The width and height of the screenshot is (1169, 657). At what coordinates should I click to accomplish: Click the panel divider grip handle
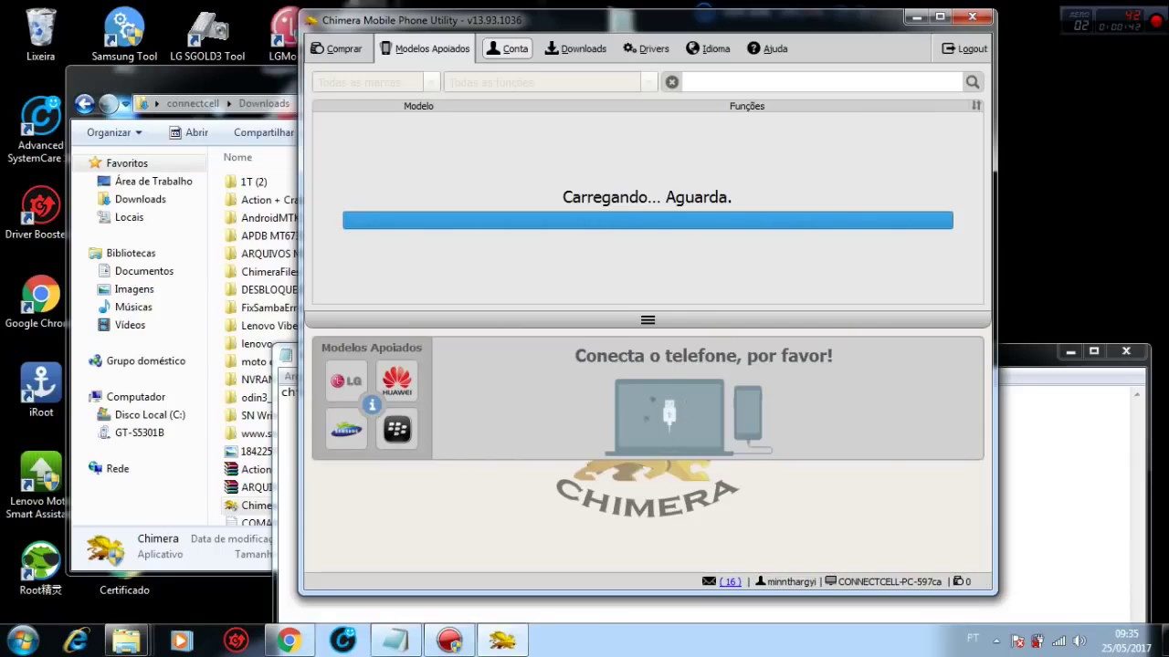pyautogui.click(x=648, y=319)
